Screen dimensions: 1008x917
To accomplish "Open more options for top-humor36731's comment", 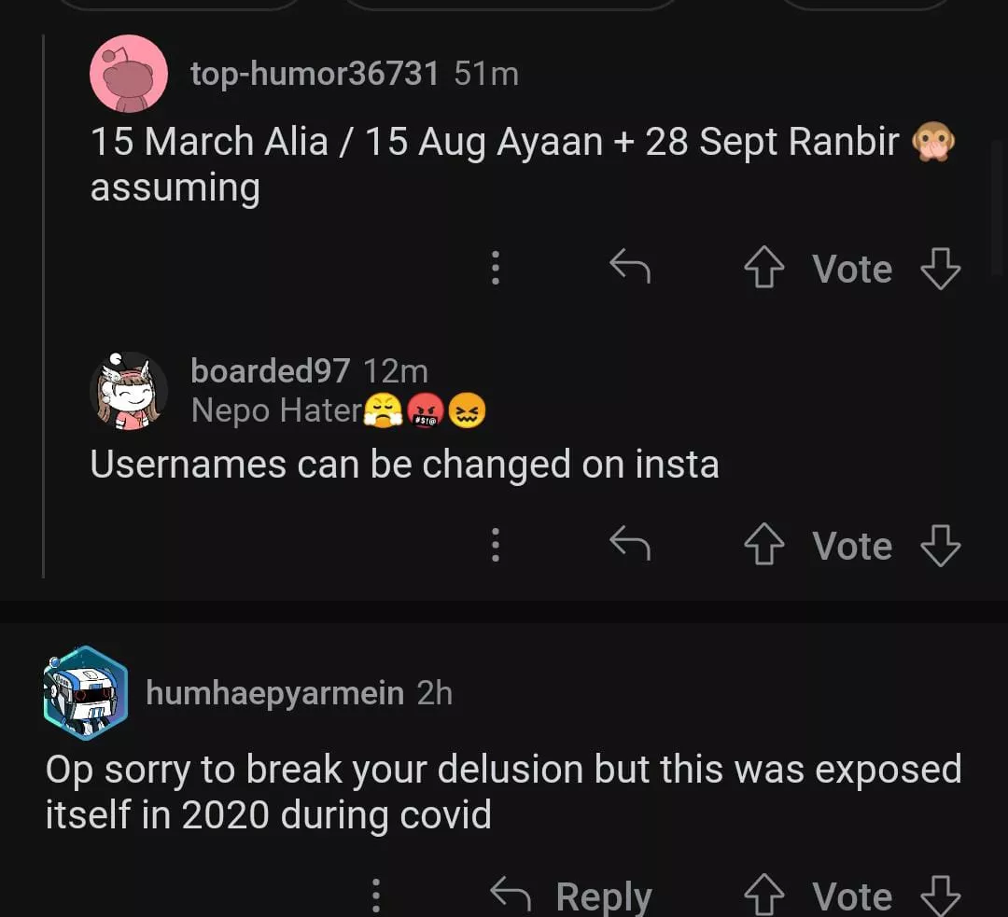I will tap(496, 269).
